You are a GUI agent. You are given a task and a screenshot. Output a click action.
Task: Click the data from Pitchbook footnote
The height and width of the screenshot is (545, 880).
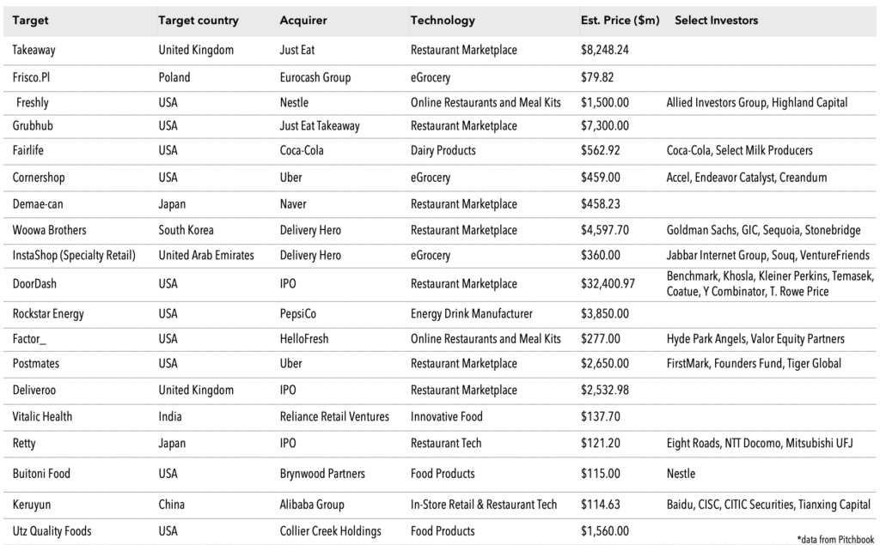(x=835, y=539)
